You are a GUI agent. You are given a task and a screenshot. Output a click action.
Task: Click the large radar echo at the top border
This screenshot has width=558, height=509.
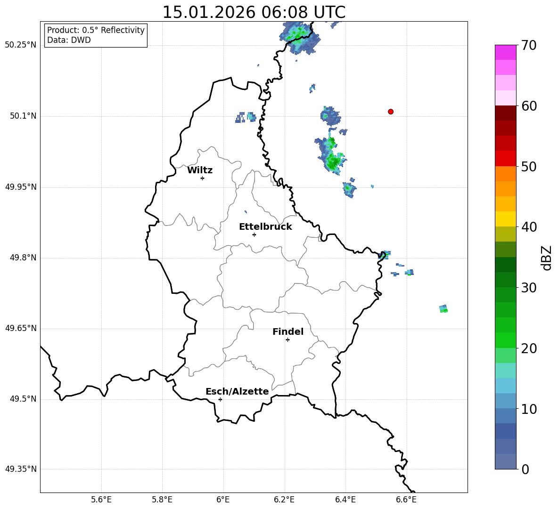tap(299, 37)
